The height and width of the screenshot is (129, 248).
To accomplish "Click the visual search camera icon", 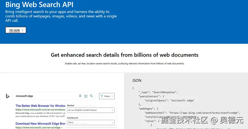I will (86, 96).
